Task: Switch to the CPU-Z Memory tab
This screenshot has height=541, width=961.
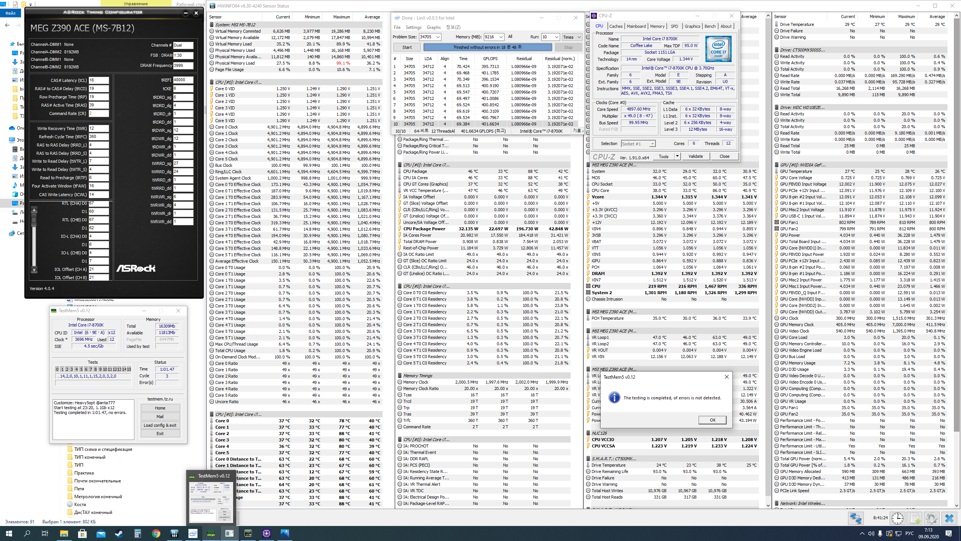Action: [657, 26]
